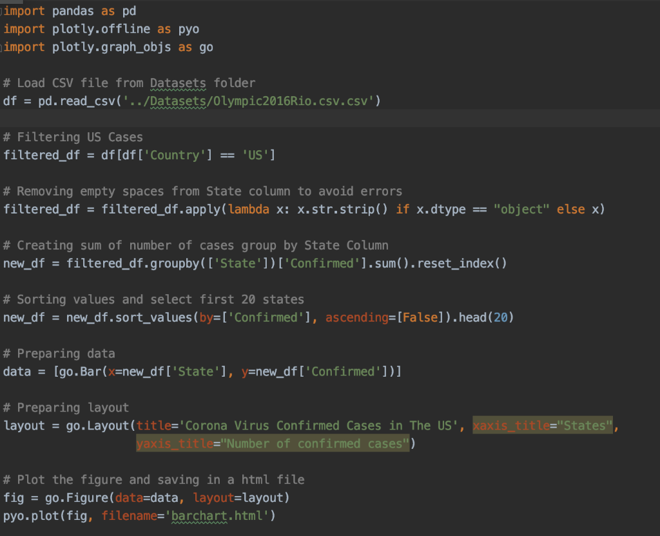660x536 pixels.
Task: Click the 'layout=layout' argument
Action: pos(238,498)
